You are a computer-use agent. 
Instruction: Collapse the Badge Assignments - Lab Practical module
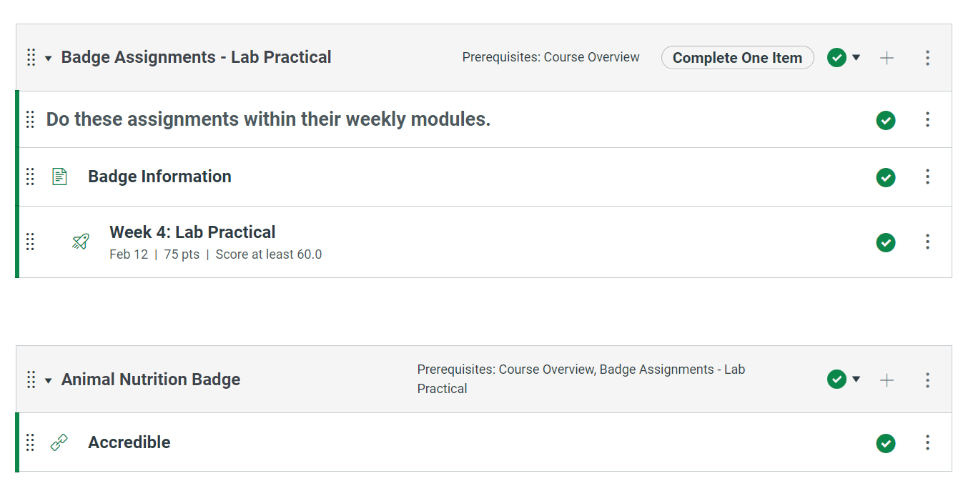point(49,59)
